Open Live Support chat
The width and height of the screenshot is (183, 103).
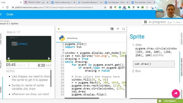click(x=170, y=101)
